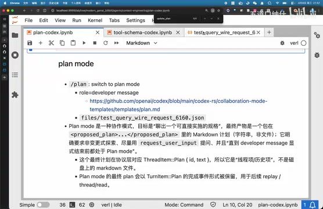This screenshot has width=323, height=209.
Task: Select the plan mode heading cell
Action: tap(76, 64)
